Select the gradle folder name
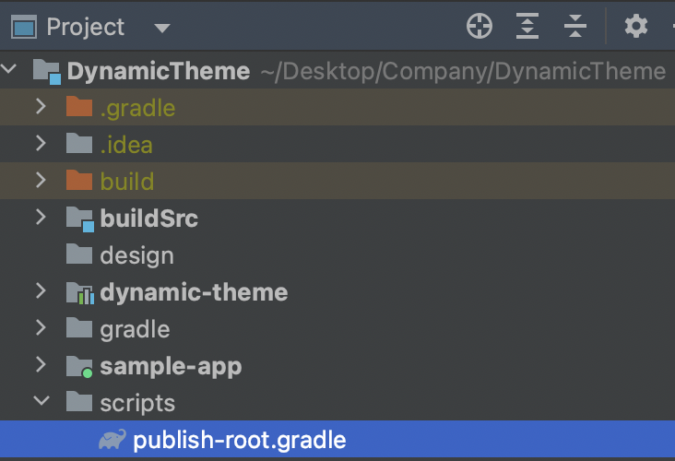Viewport: 675px width, 461px height. pos(135,330)
